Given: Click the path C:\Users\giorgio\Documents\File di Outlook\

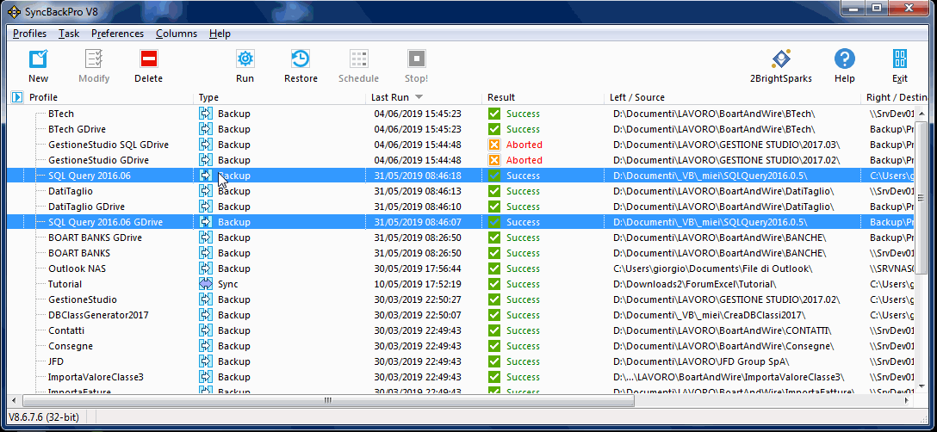Looking at the screenshot, I should click(712, 268).
